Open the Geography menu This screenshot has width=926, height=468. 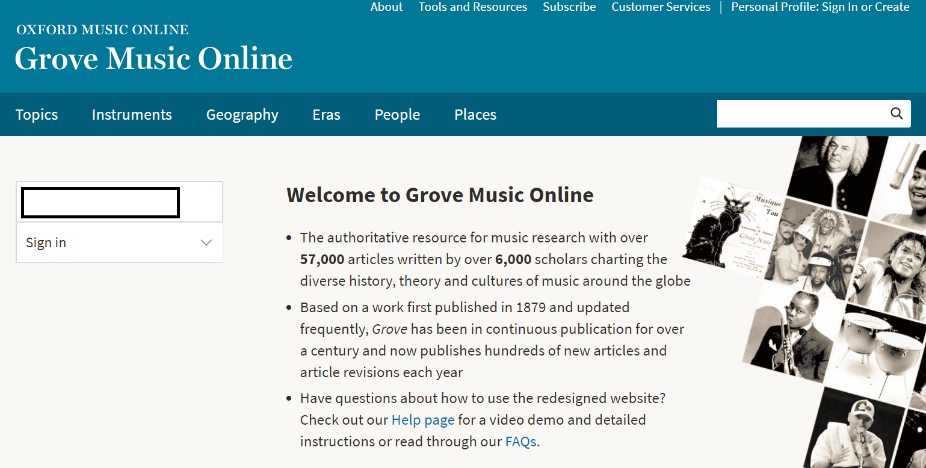[x=242, y=114]
